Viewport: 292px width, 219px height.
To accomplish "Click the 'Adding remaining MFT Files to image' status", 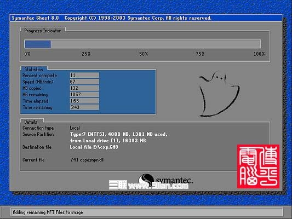I will 48,212.
